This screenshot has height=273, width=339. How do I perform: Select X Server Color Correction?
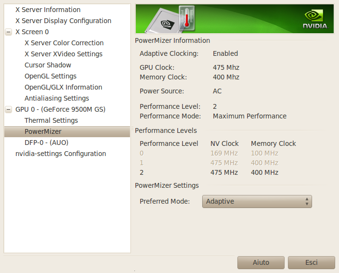click(64, 43)
